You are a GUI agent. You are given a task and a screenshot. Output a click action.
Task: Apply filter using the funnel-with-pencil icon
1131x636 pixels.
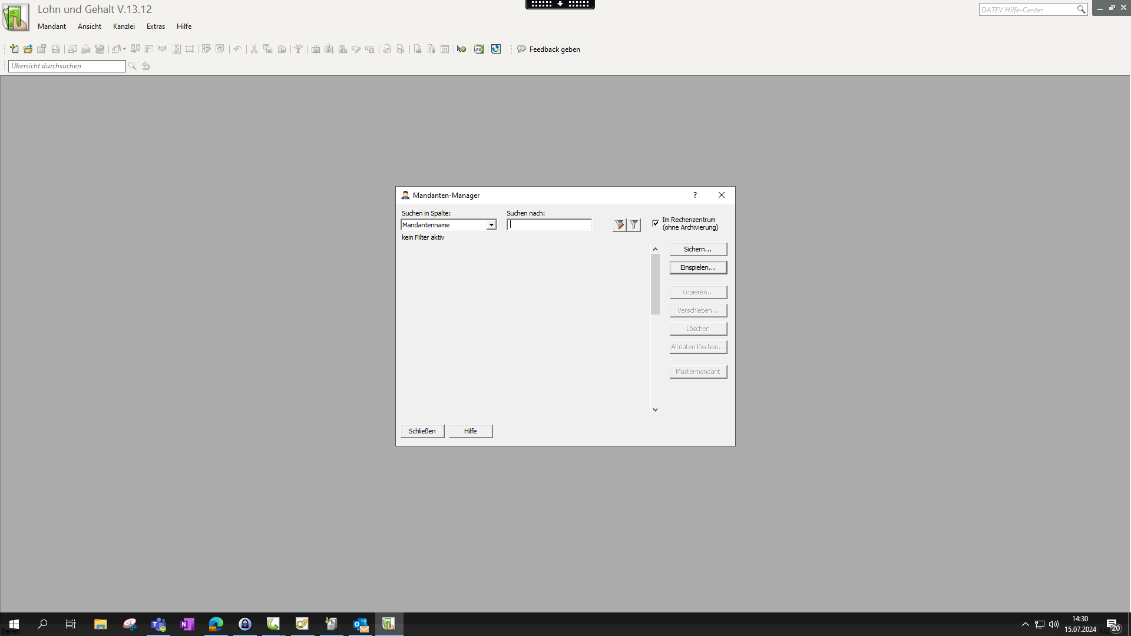tap(619, 225)
